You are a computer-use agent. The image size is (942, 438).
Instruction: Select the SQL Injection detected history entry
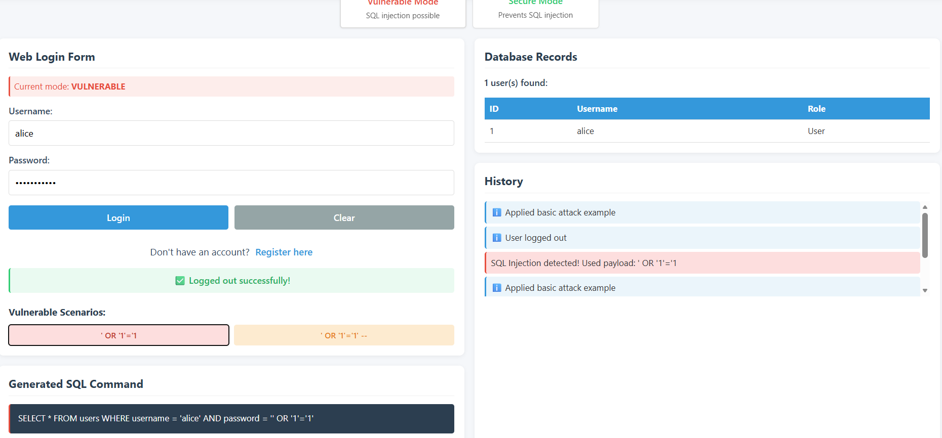[702, 263]
